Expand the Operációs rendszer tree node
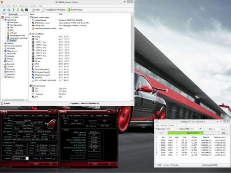The height and width of the screenshot is (173, 231). point(3,46)
